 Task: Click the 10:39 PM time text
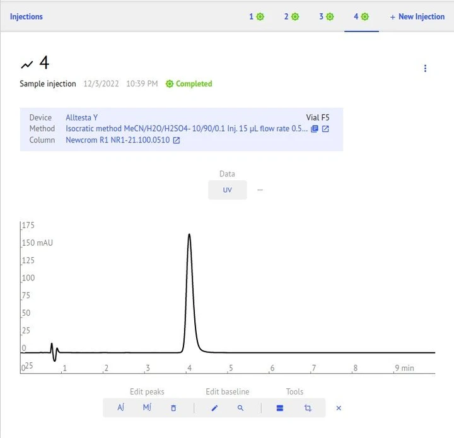pyautogui.click(x=142, y=84)
